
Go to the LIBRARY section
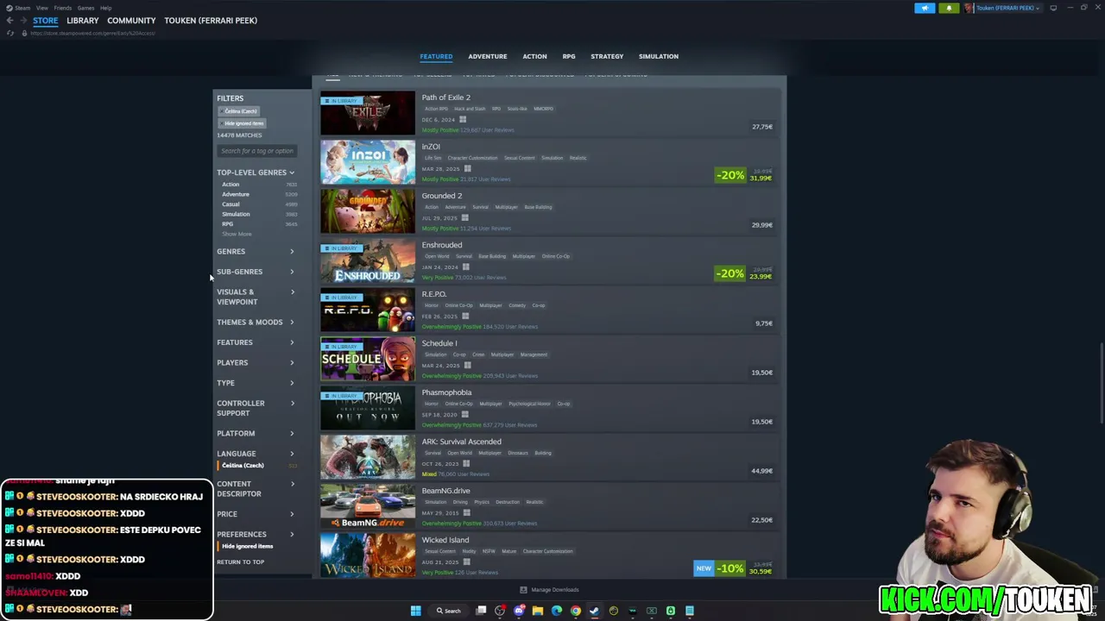point(83,20)
